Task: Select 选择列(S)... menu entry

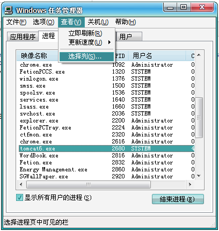Action: [86, 56]
